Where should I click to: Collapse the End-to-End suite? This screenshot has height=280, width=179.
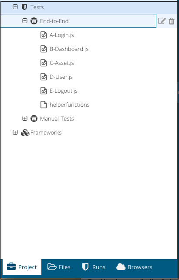pyautogui.click(x=25, y=21)
